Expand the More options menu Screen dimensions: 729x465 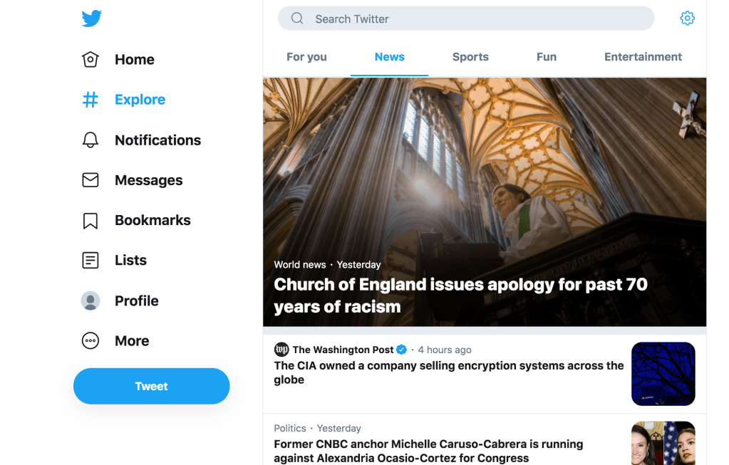[x=91, y=341]
